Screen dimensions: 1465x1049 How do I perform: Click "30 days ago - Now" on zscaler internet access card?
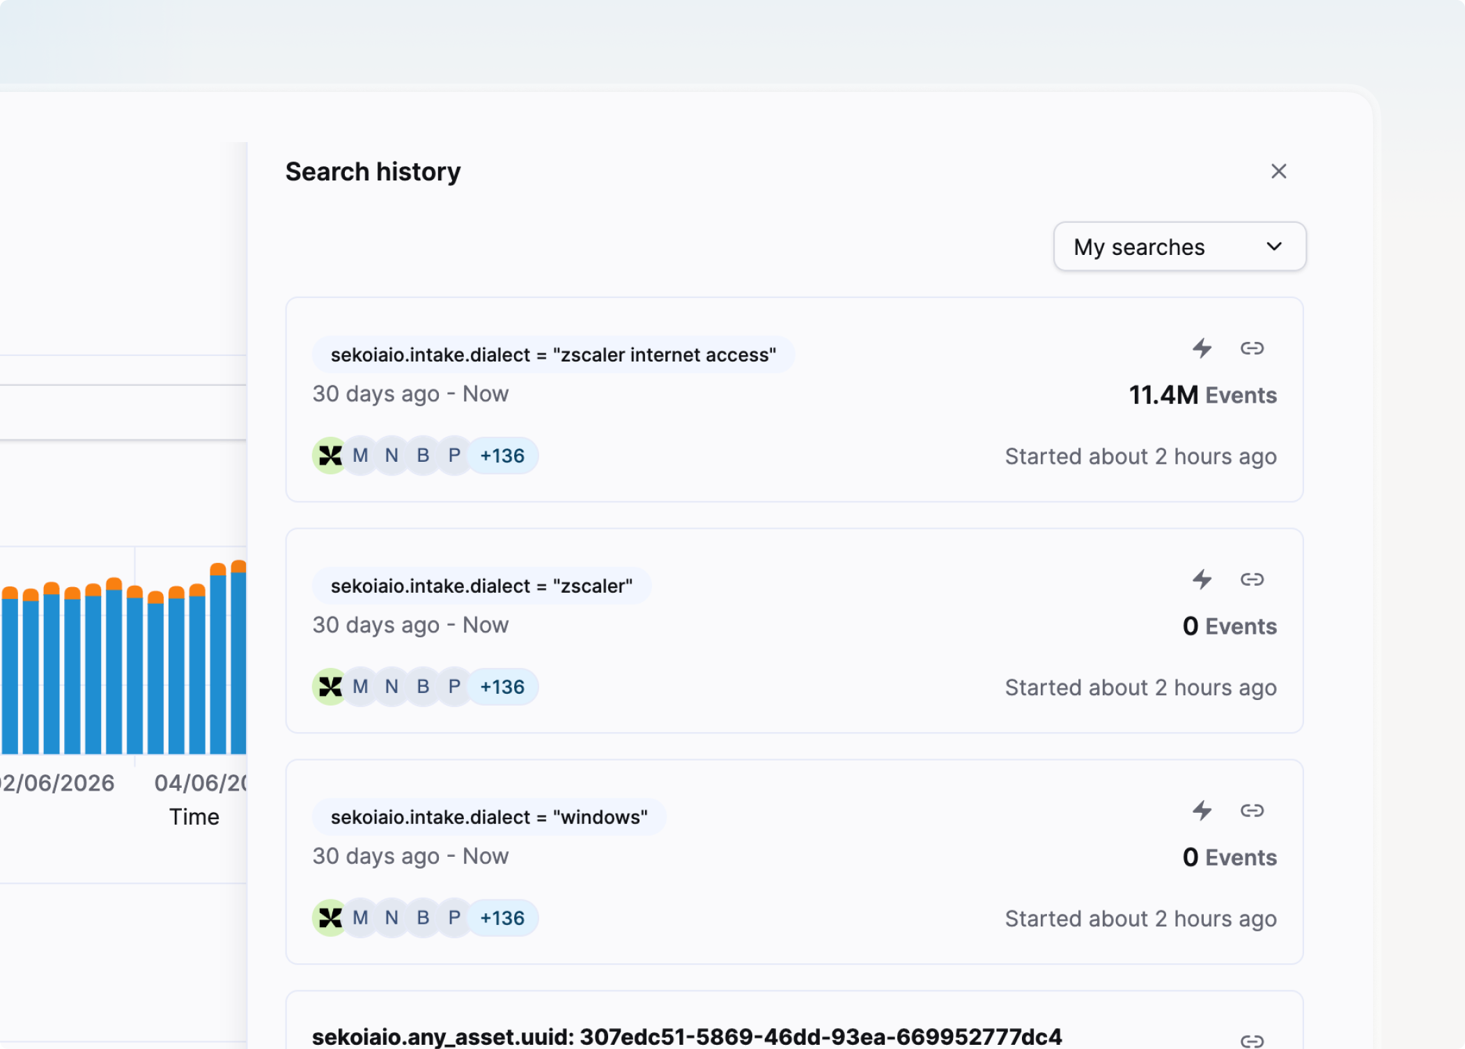pyautogui.click(x=410, y=394)
